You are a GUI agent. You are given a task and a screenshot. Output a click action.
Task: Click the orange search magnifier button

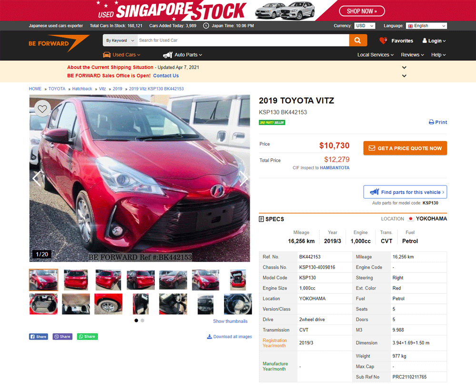pos(358,40)
